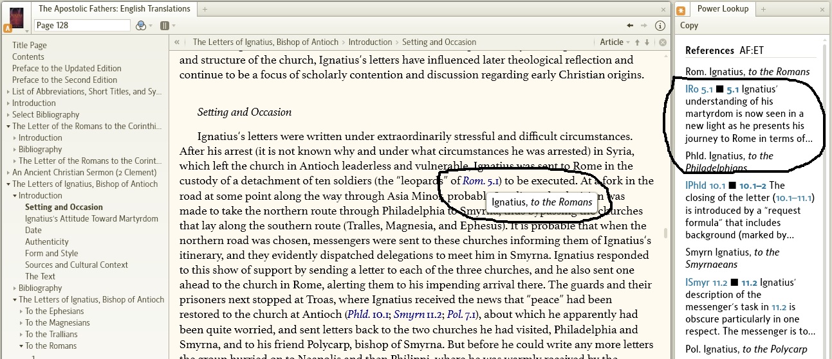Expand To the Ephesians node
This screenshot has width=832, height=359.
click(21, 311)
